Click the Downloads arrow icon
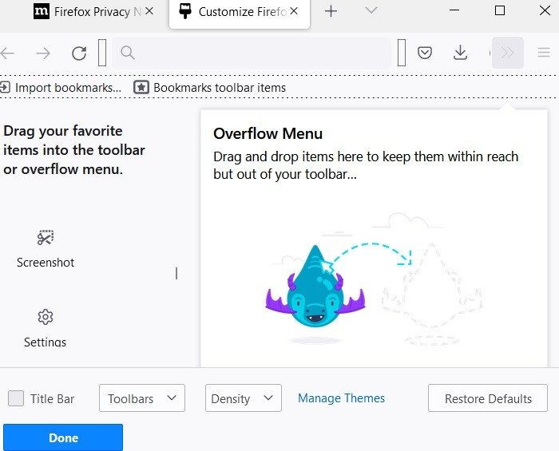This screenshot has height=451, width=559. click(x=460, y=53)
